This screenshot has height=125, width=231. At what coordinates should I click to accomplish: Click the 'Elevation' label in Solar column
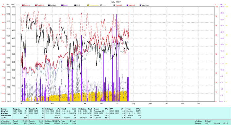(130, 111)
